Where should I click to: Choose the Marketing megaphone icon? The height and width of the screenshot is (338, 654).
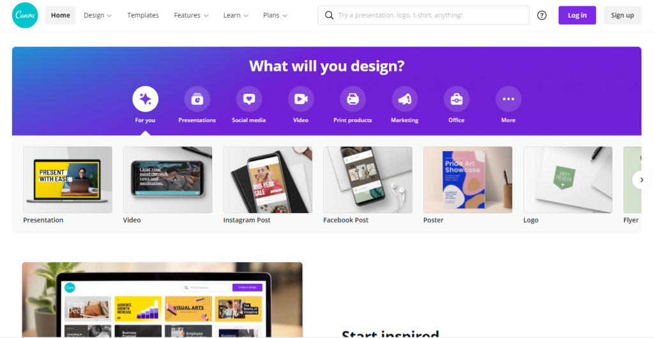click(x=404, y=99)
